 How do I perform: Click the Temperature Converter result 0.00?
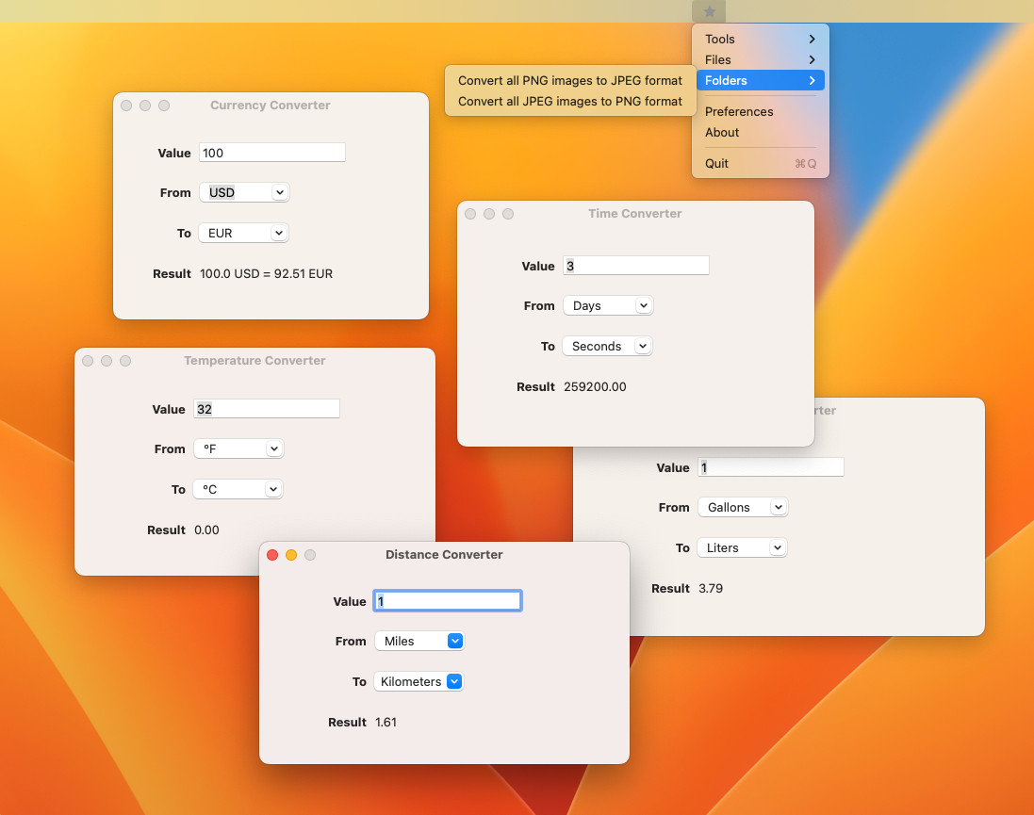206,530
